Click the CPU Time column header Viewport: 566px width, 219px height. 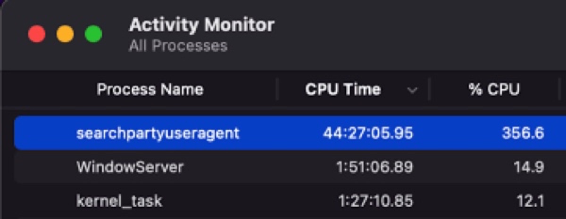click(343, 89)
